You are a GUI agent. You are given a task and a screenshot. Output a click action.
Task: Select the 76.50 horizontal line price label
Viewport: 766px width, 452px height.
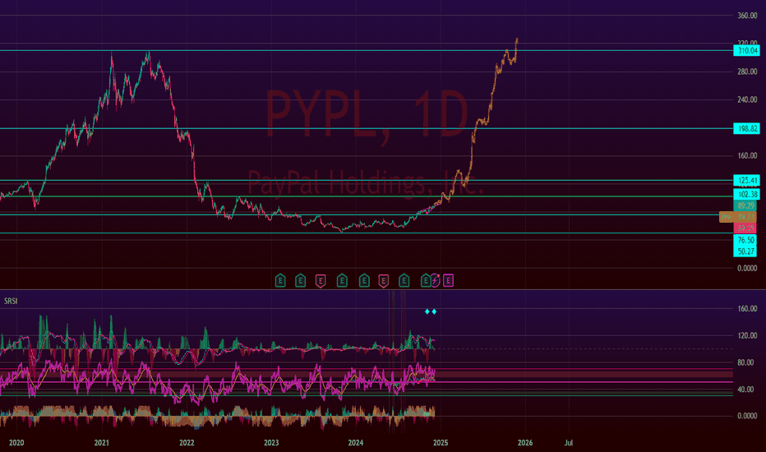click(x=745, y=240)
